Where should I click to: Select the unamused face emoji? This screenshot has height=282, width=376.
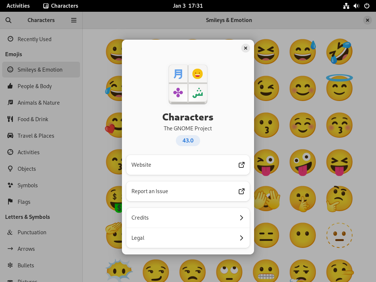192,271
